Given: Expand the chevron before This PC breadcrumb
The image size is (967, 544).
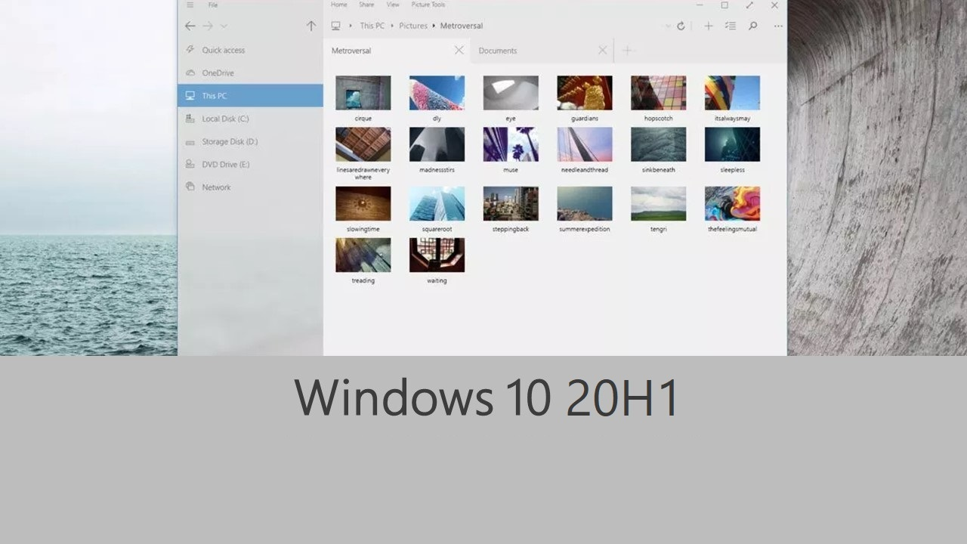Looking at the screenshot, I should (351, 26).
